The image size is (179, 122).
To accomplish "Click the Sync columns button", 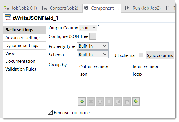I will pyautogui.click(x=160, y=55).
